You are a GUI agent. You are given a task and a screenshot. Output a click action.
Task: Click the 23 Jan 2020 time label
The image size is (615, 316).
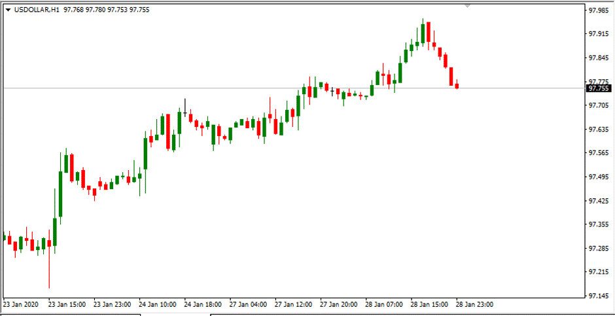(20, 304)
